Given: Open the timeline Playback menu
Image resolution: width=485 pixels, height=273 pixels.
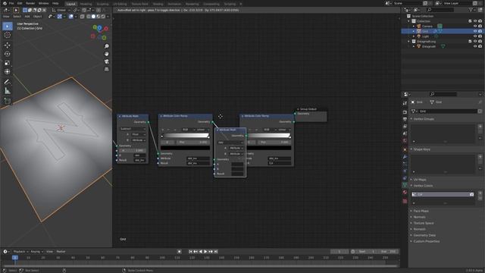Looking at the screenshot, I should click(x=20, y=252).
